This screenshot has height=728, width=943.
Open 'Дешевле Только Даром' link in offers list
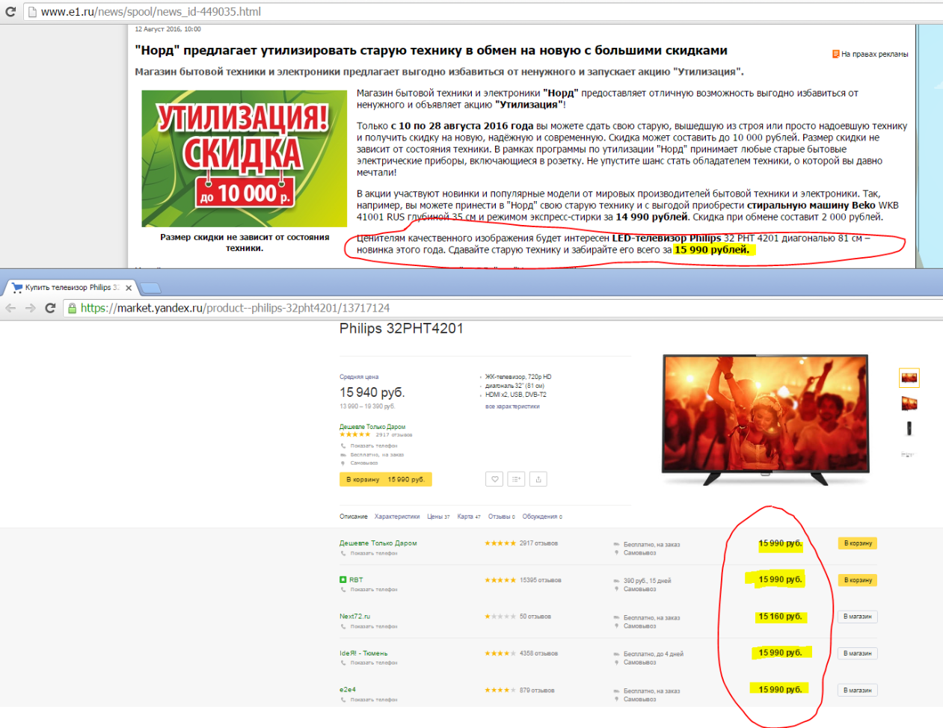pos(378,543)
